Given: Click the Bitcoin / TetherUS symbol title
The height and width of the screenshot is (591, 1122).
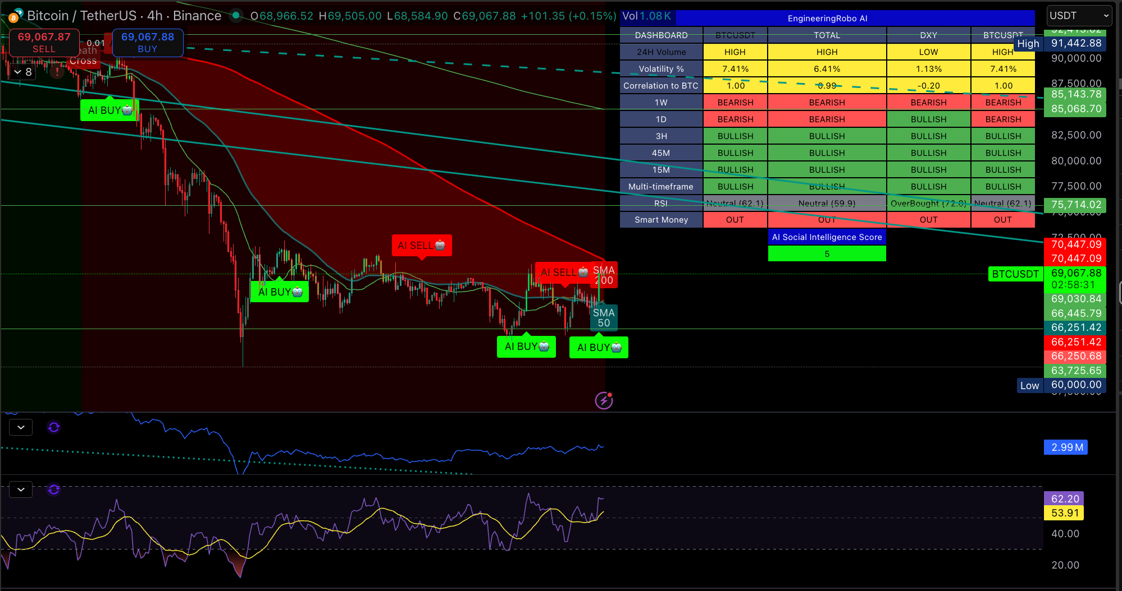Looking at the screenshot, I should coord(83,16).
